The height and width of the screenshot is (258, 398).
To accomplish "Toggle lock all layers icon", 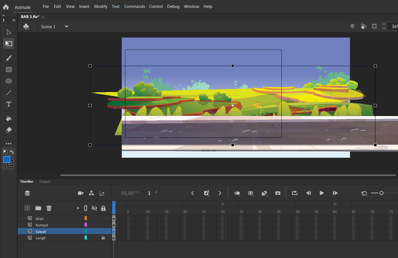I will [x=103, y=208].
